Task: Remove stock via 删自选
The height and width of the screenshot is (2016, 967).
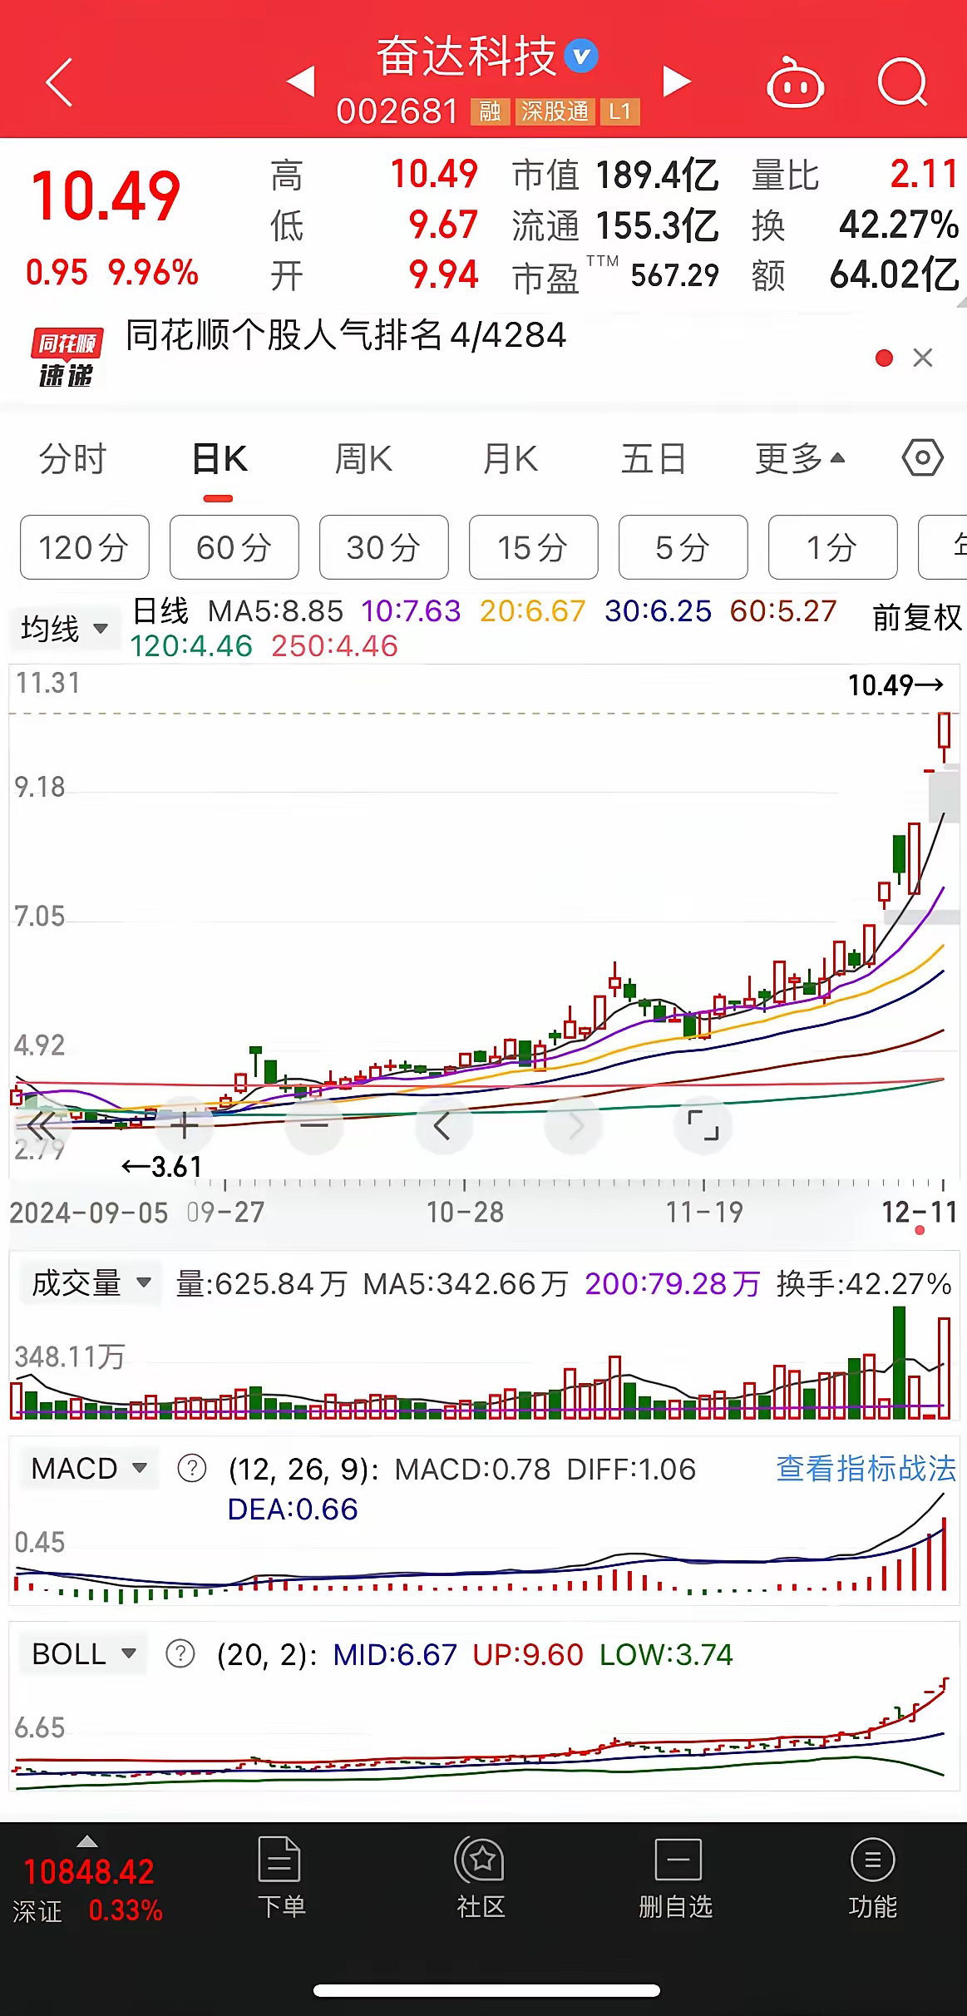Action: (676, 1877)
